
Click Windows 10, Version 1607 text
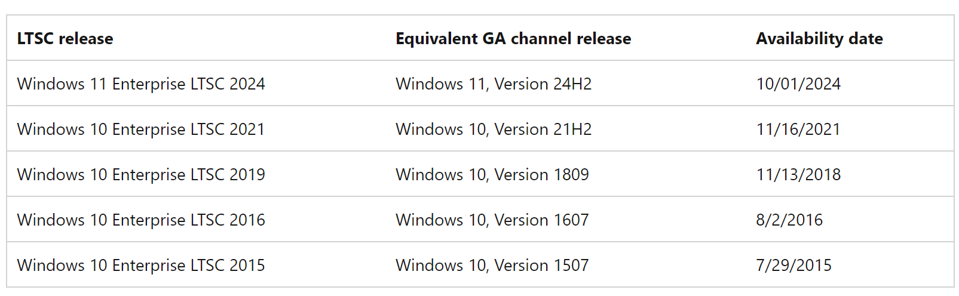click(492, 220)
